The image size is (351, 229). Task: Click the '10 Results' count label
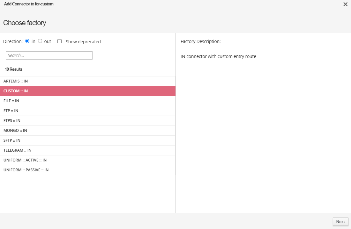(x=13, y=69)
